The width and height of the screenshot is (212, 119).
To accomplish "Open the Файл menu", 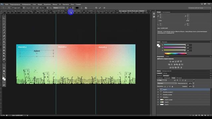I will [x=7, y=4].
